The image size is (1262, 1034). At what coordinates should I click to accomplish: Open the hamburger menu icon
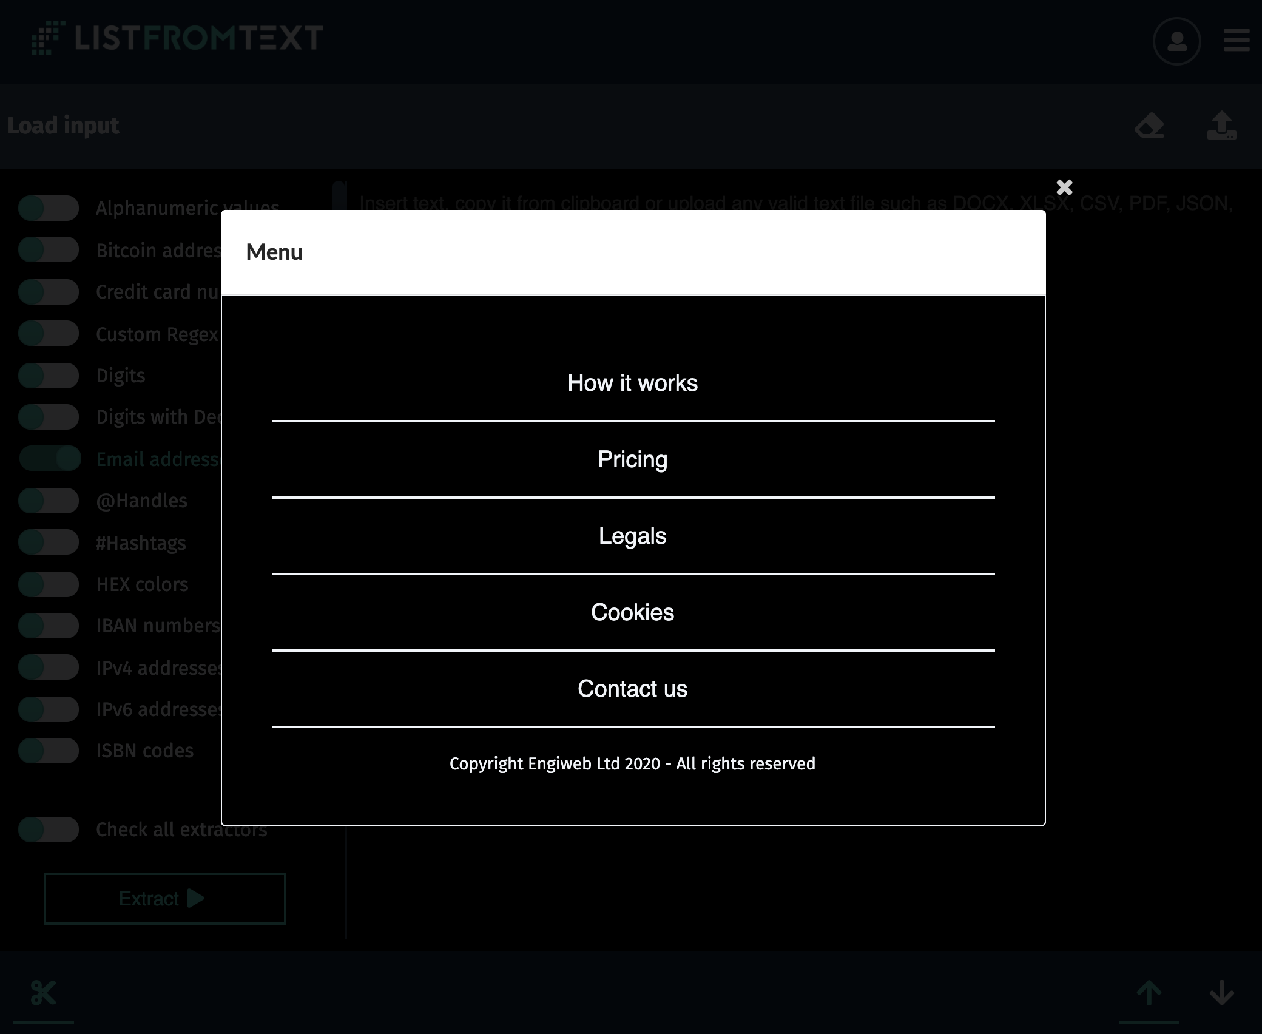pyautogui.click(x=1237, y=40)
